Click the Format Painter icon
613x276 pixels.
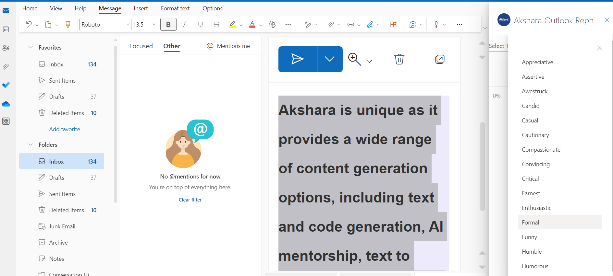(68, 25)
